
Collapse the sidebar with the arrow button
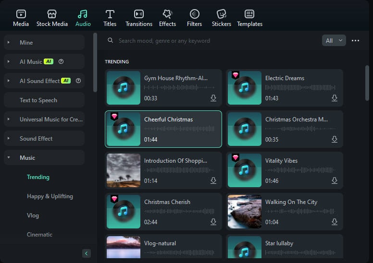click(x=87, y=253)
